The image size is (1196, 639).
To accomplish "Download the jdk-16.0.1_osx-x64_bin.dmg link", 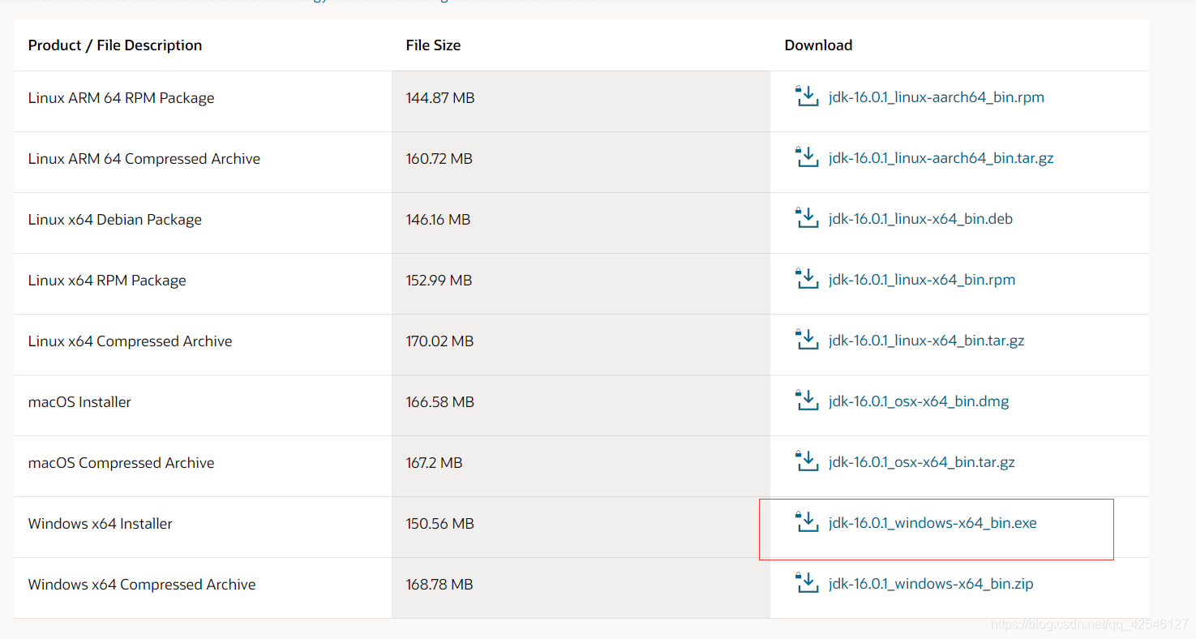I will [x=919, y=401].
